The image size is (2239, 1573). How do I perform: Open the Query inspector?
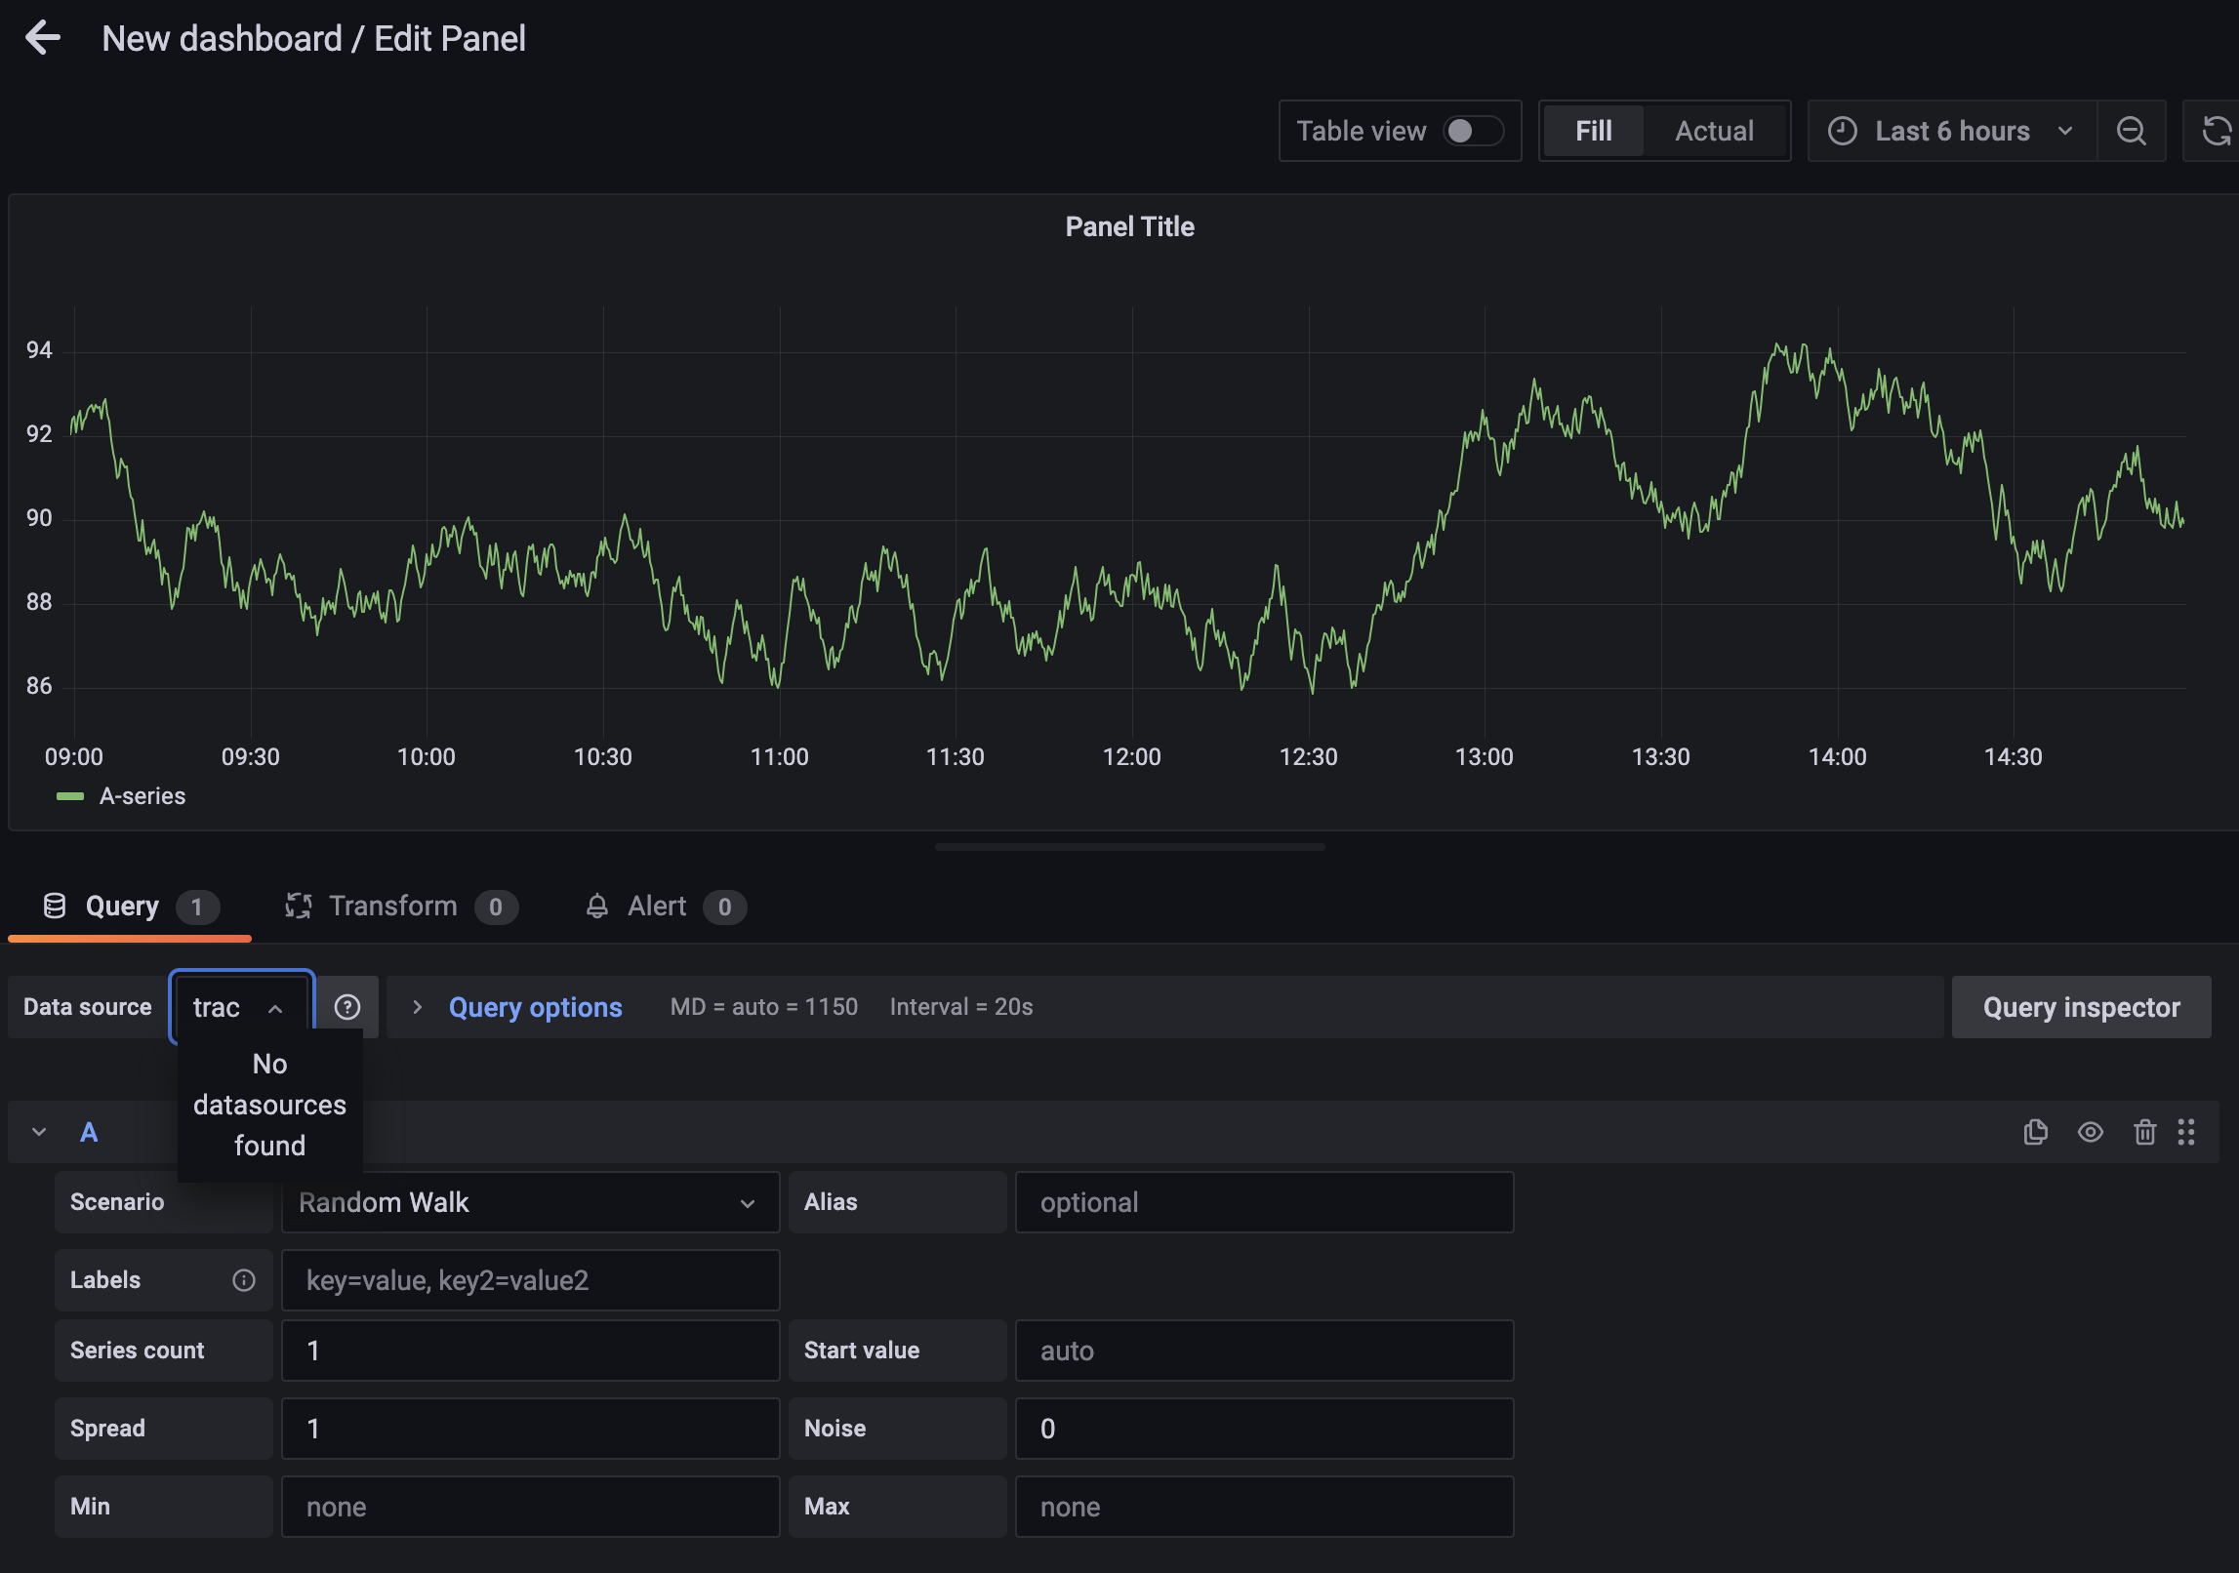point(2080,1006)
